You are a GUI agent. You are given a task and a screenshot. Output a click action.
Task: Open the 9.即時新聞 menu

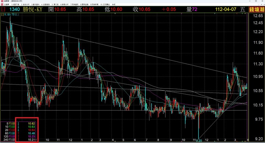coord(94,4)
